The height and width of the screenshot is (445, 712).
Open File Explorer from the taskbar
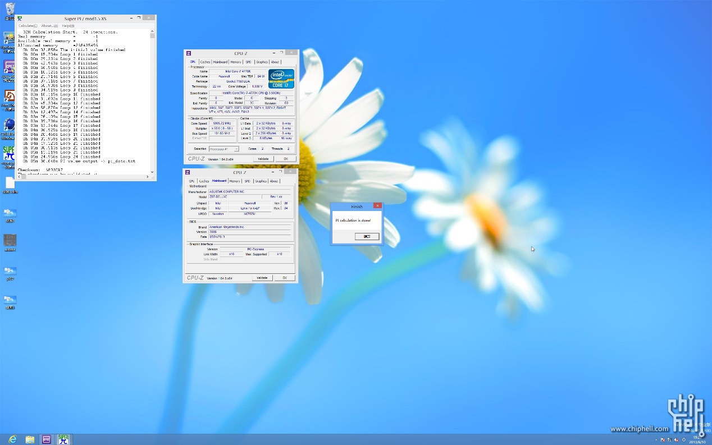(30, 439)
